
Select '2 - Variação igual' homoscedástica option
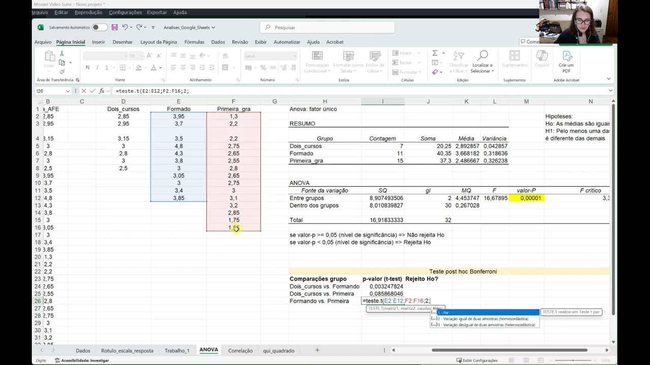pos(485,319)
